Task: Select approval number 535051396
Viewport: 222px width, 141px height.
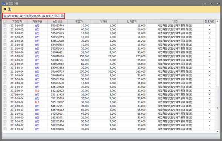Action: click(x=57, y=79)
